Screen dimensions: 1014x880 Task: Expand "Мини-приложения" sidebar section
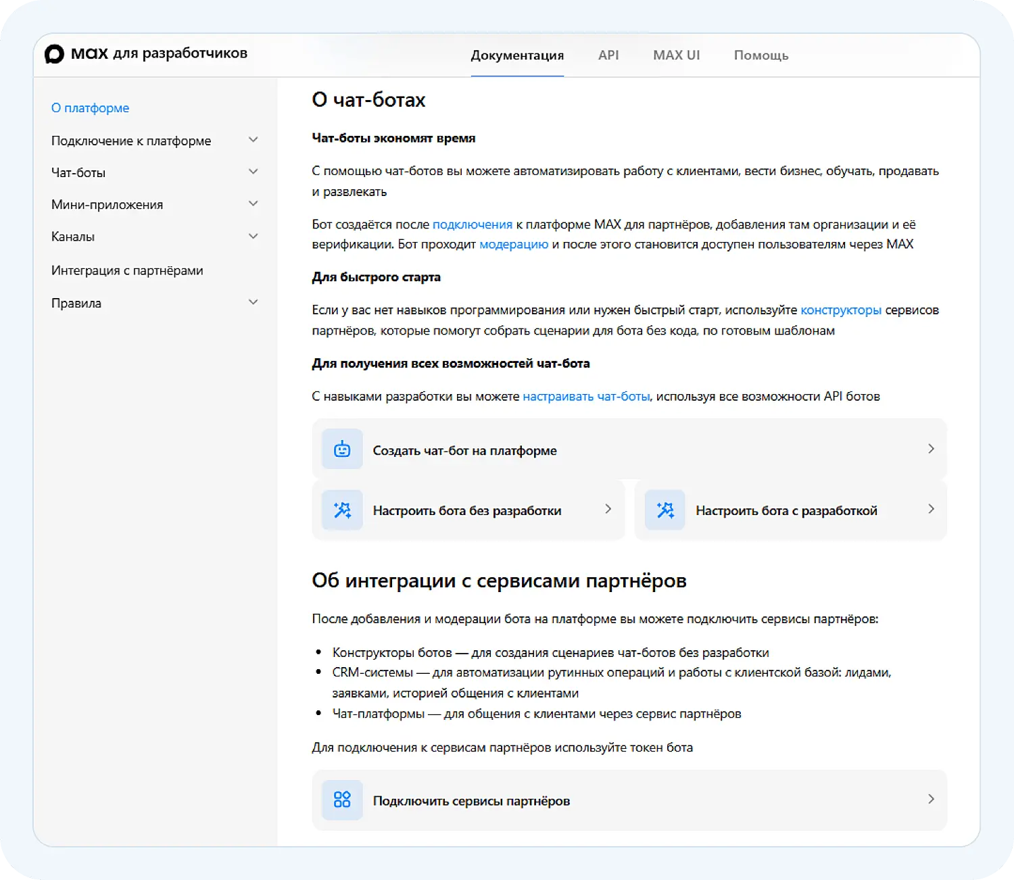point(254,203)
